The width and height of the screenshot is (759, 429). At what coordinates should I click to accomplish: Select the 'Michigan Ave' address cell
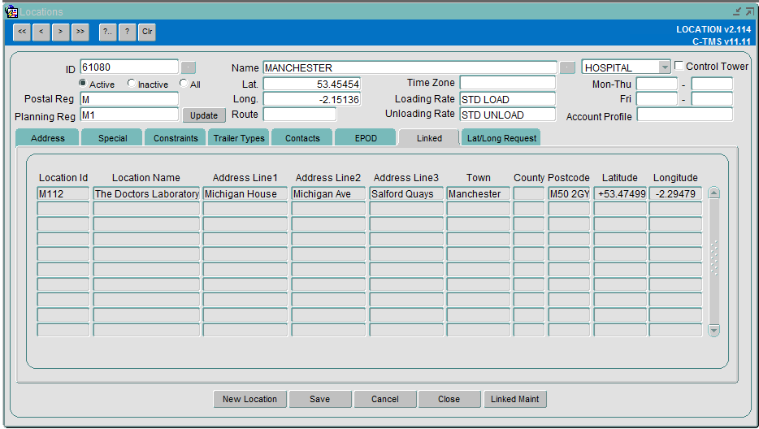pos(328,193)
